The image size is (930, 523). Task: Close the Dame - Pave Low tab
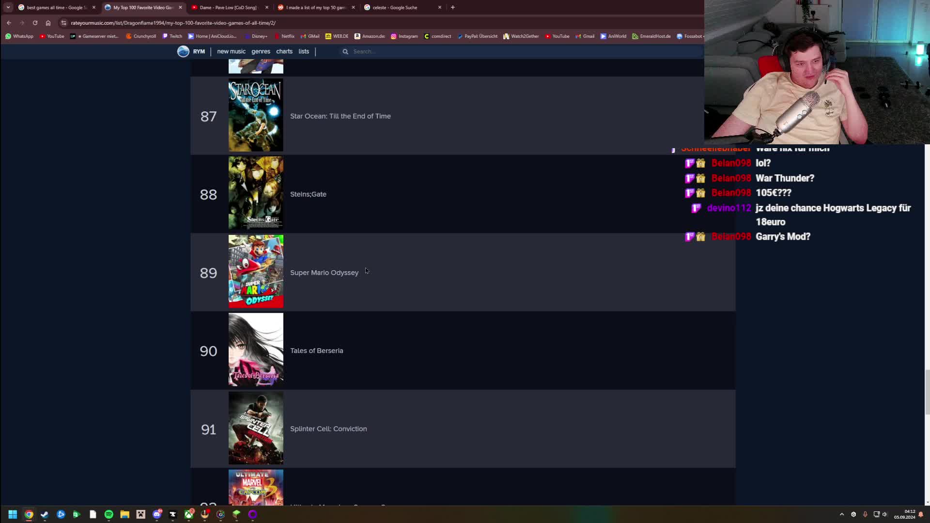pos(267,7)
